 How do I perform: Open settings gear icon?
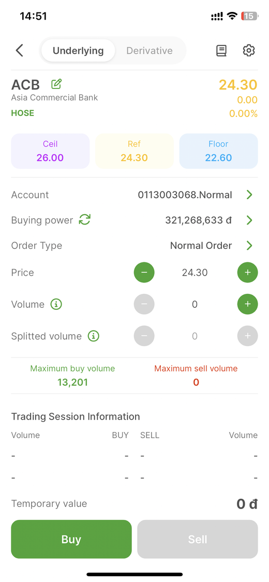249,51
